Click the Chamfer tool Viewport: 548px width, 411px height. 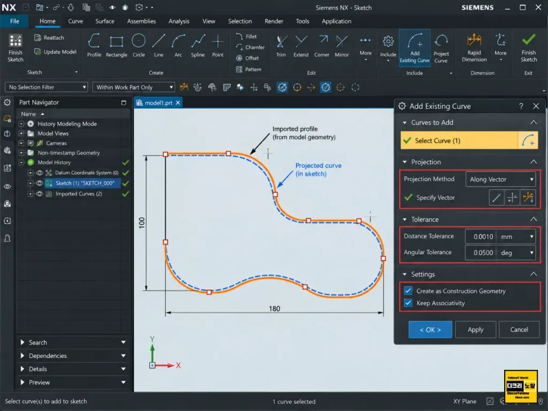point(250,47)
